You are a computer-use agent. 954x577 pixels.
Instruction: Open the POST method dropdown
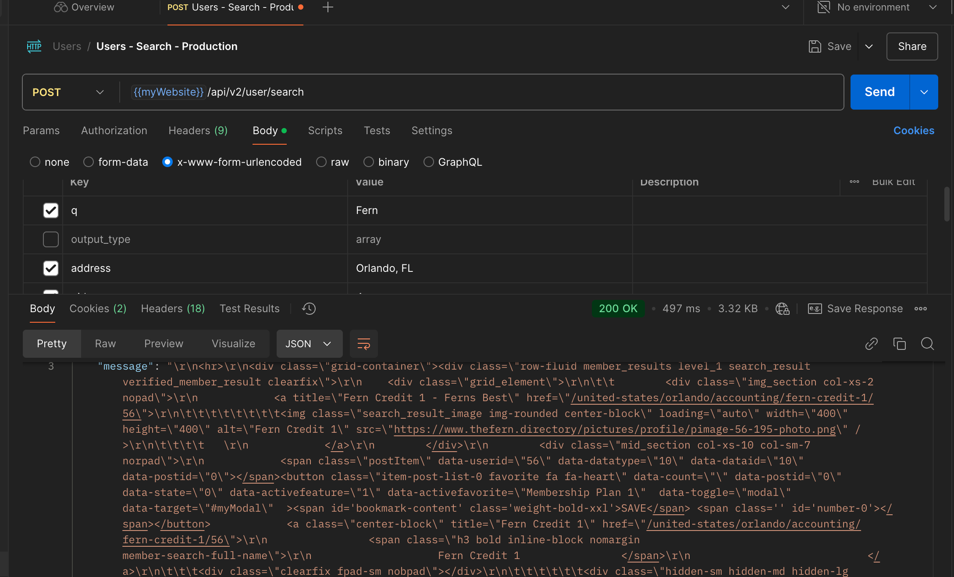click(x=68, y=92)
